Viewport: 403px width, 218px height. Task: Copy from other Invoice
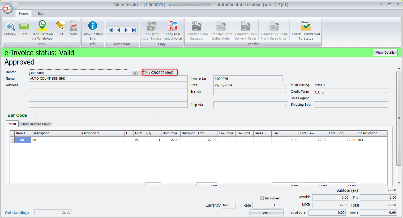coord(151,30)
